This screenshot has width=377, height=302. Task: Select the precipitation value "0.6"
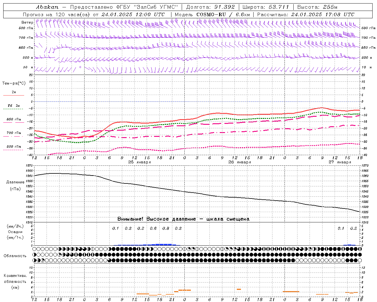tap(153, 228)
